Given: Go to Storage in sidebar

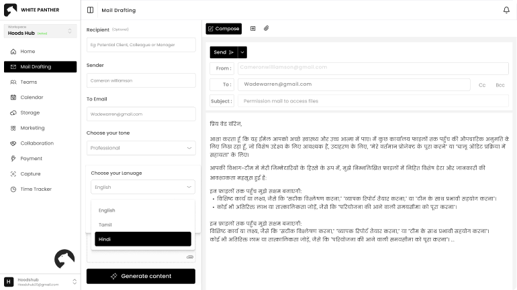Looking at the screenshot, I should (x=30, y=113).
